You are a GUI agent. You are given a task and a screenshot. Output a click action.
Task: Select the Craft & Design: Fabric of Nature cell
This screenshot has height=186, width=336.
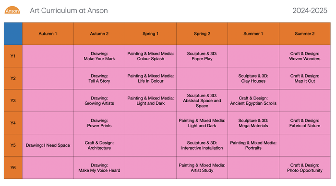point(305,123)
